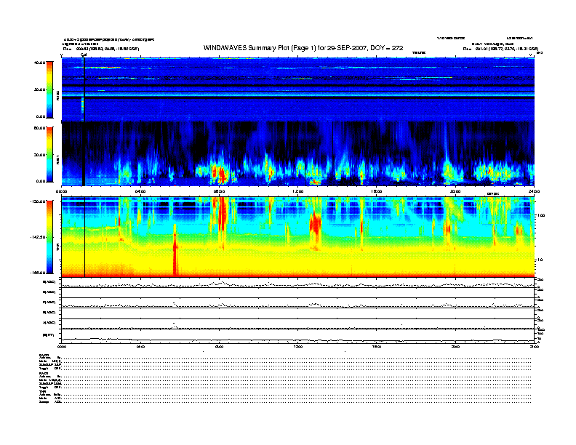Click the -130.00 label on TNR scale
This screenshot has height=445, width=576.
(38, 201)
